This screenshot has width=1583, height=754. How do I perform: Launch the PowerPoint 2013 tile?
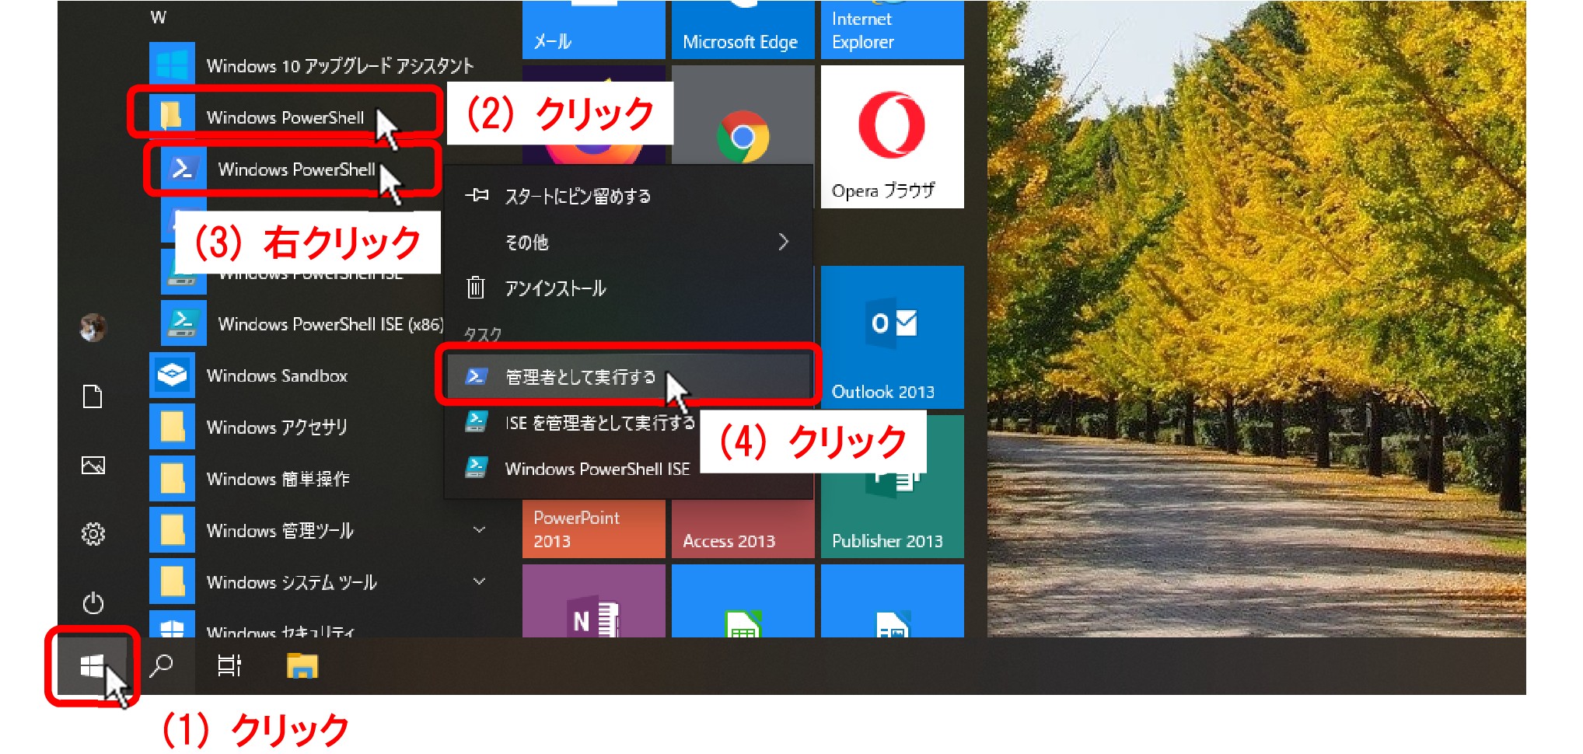594,529
